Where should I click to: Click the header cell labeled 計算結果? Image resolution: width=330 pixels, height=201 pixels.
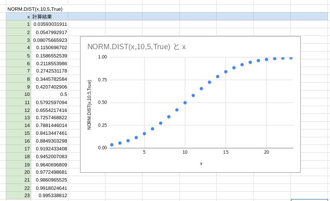50,17
